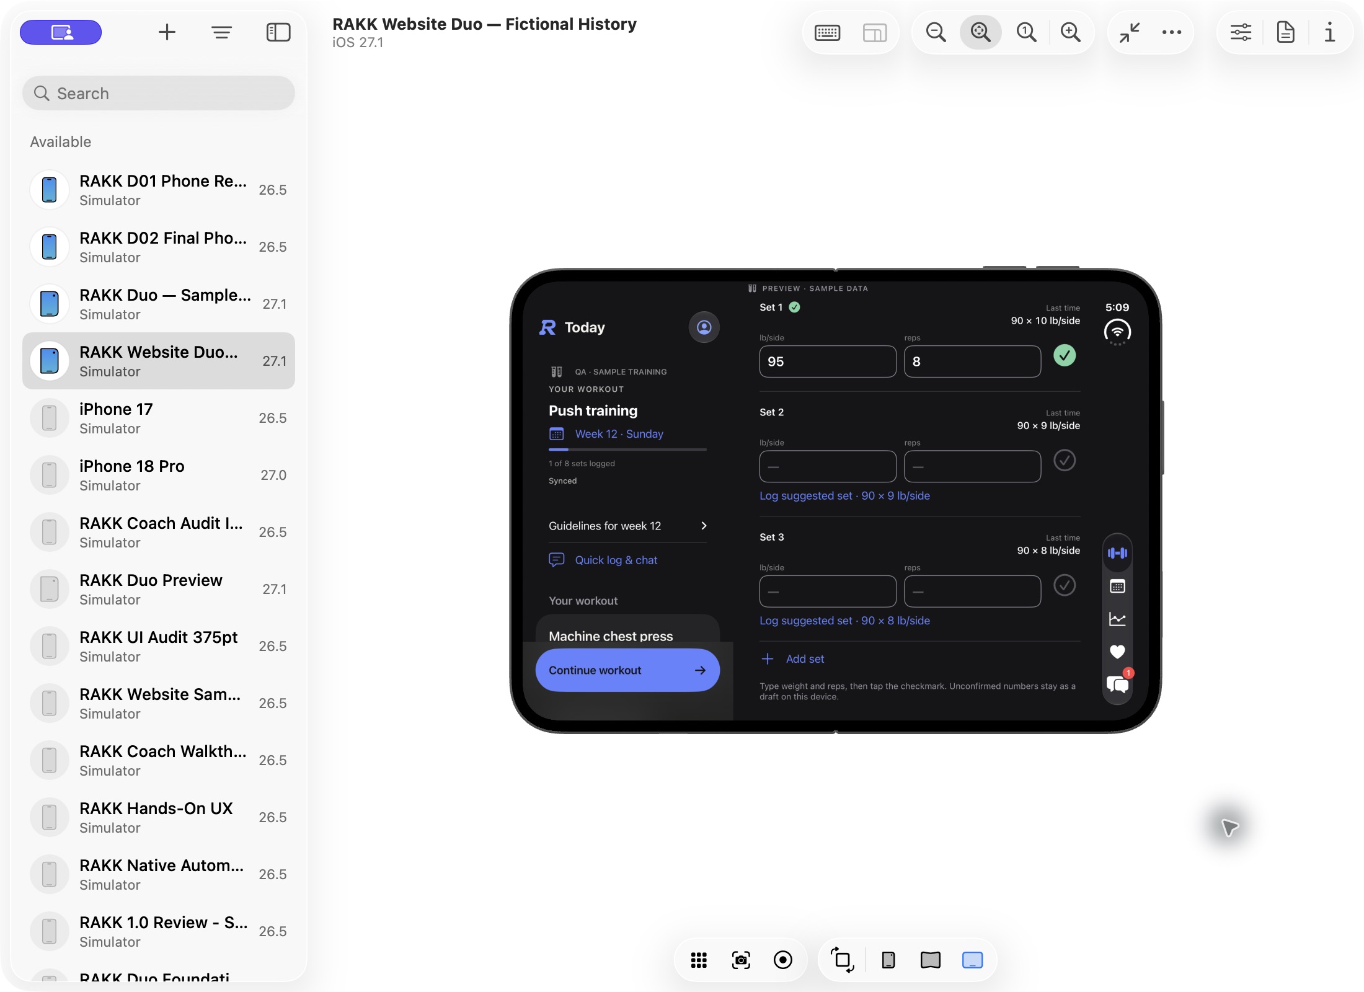Open the calendar tab in app rail
The height and width of the screenshot is (992, 1364).
pos(1117,587)
